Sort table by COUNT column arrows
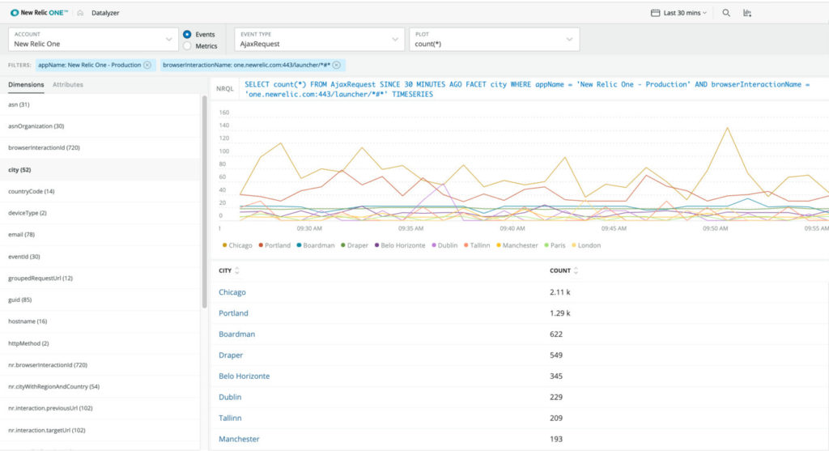The width and height of the screenshot is (829, 451). [576, 270]
